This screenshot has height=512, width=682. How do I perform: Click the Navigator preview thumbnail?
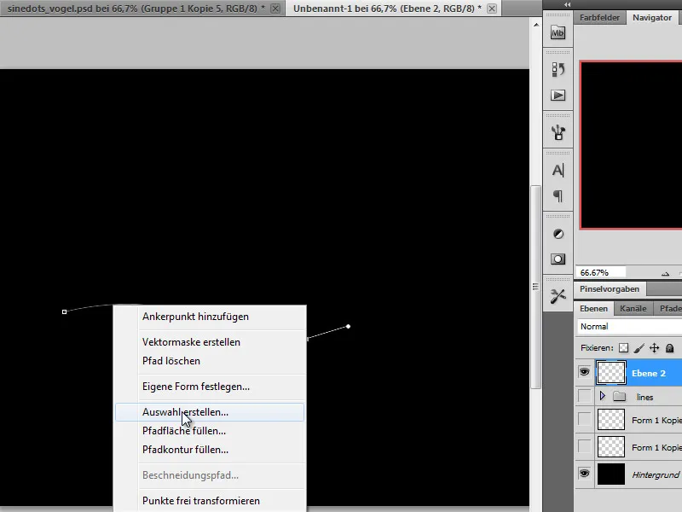coord(631,145)
